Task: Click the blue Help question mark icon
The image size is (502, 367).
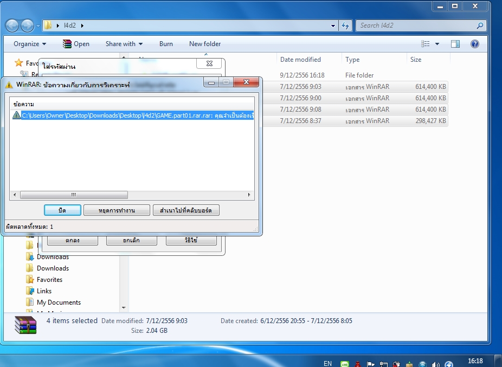Action: pos(475,44)
